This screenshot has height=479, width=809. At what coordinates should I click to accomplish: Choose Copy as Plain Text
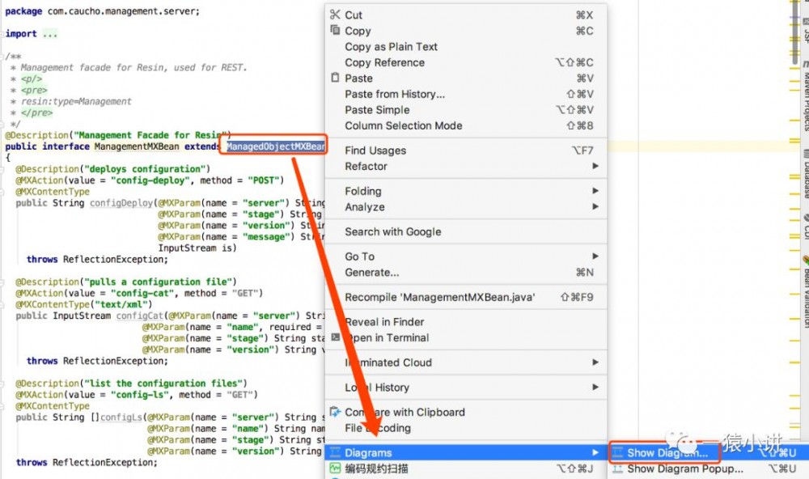391,46
